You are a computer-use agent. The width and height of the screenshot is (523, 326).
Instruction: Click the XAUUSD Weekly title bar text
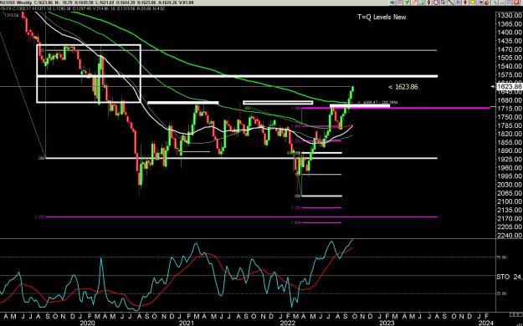[x=16, y=3]
